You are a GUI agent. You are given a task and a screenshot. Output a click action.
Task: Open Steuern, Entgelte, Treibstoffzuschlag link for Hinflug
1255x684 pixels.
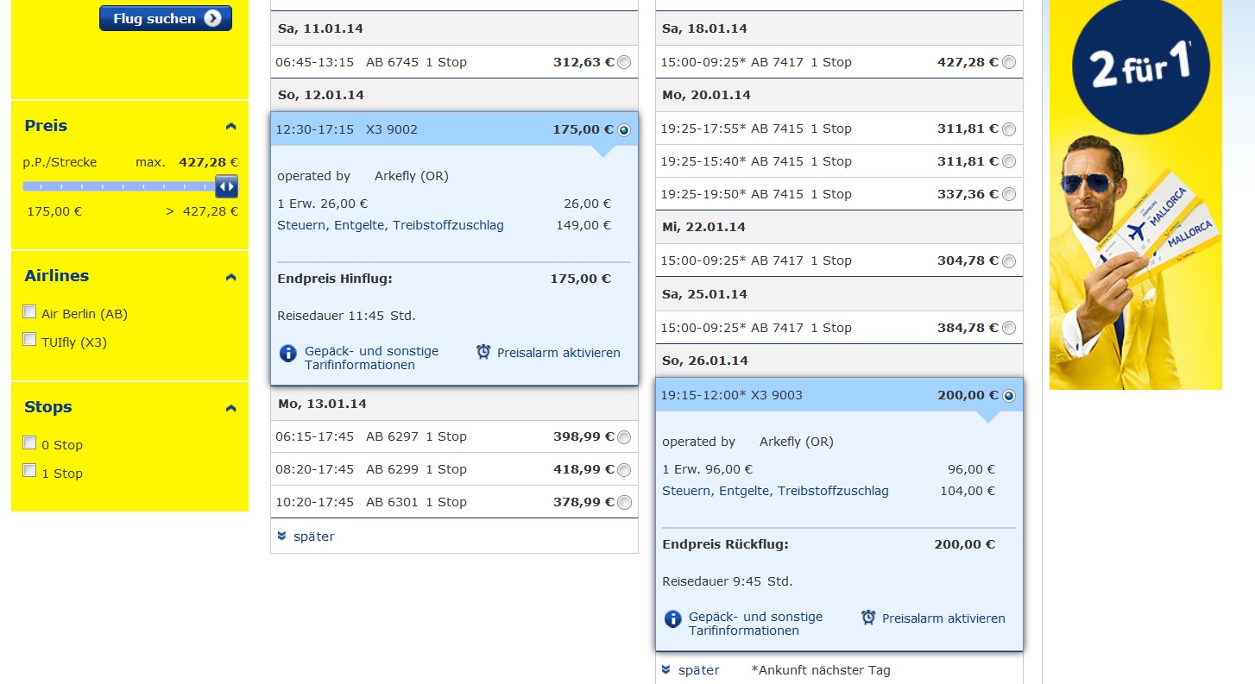pos(390,225)
